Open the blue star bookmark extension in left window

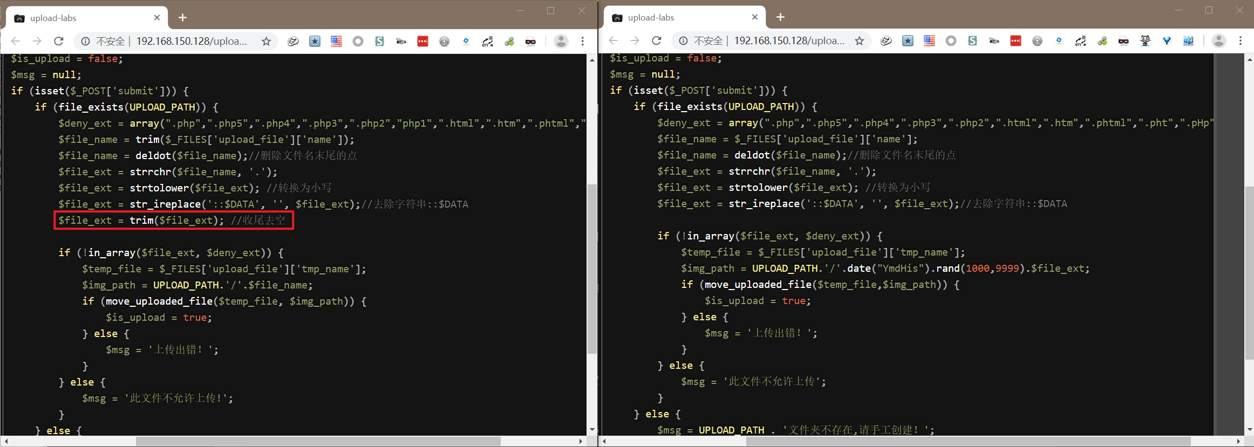315,41
